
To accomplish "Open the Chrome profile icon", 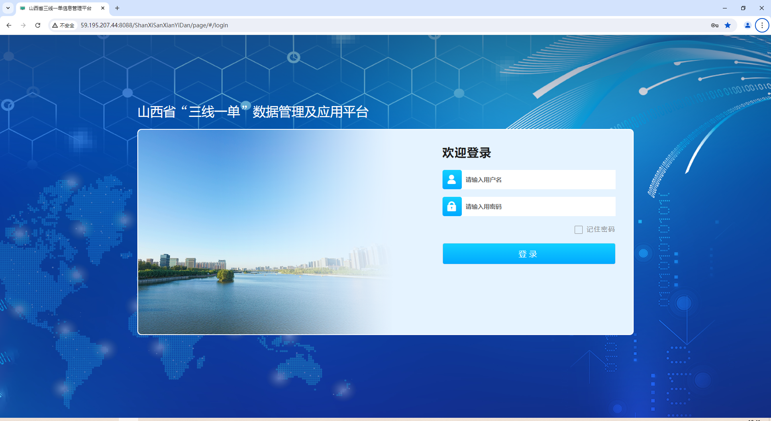I will click(748, 25).
